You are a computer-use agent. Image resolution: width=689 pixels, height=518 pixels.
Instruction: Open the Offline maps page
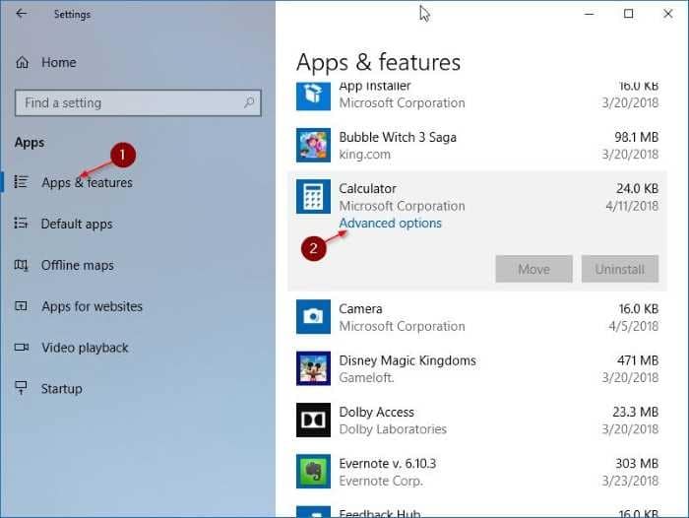click(x=78, y=265)
